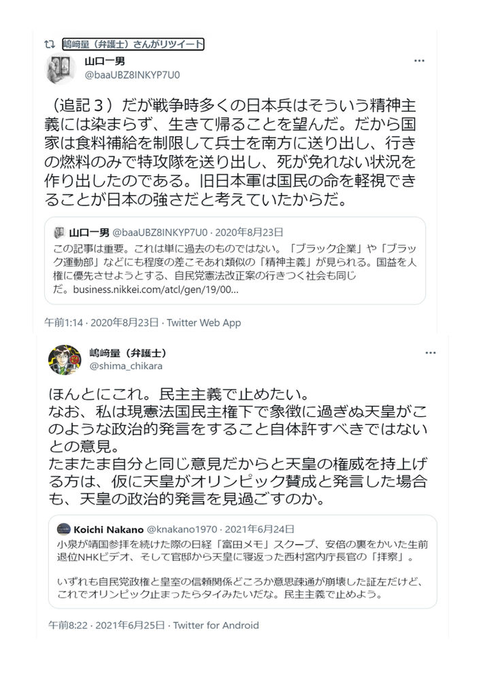Click 嶋﨑量's cartoon profile avatar
The height and width of the screenshot is (680, 481).
tap(65, 359)
